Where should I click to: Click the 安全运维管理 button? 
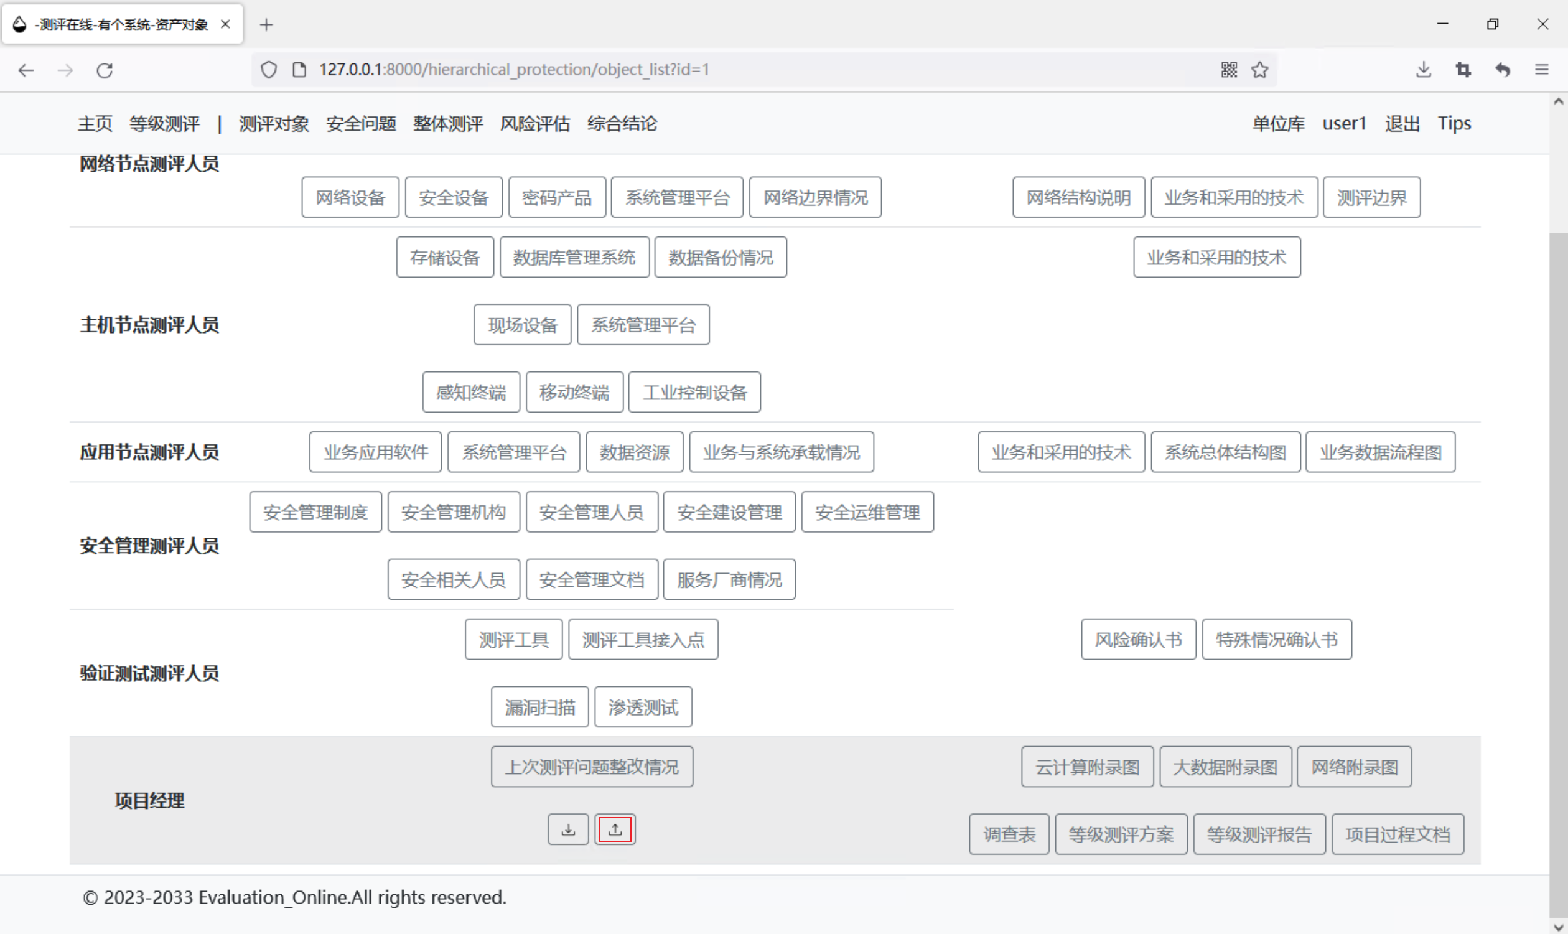click(867, 512)
